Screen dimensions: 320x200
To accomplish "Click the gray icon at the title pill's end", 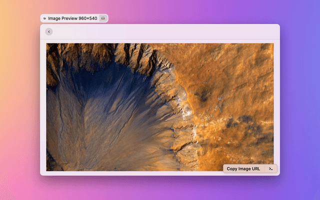I will tap(103, 18).
